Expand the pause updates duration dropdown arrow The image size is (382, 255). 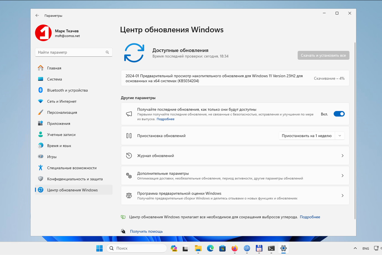pyautogui.click(x=340, y=136)
